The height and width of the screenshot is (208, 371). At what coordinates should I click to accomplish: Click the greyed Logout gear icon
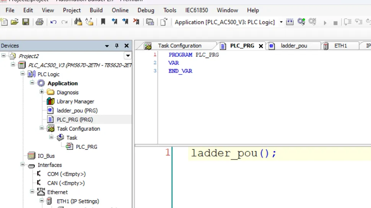(x=312, y=22)
